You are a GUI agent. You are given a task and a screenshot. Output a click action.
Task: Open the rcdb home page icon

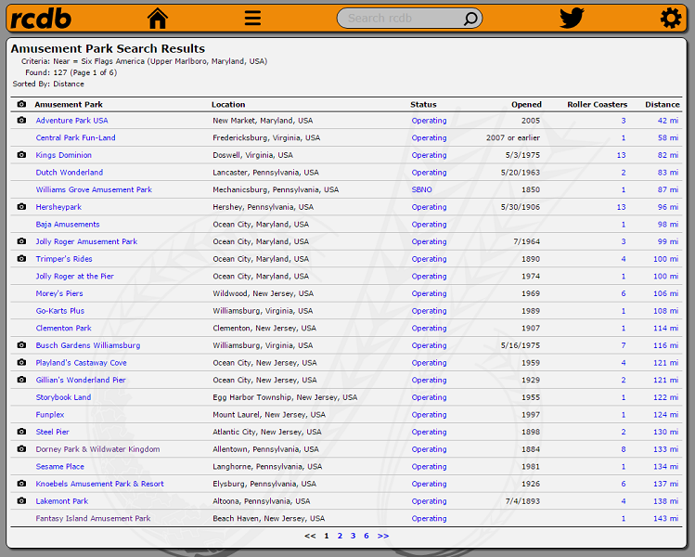click(x=158, y=19)
